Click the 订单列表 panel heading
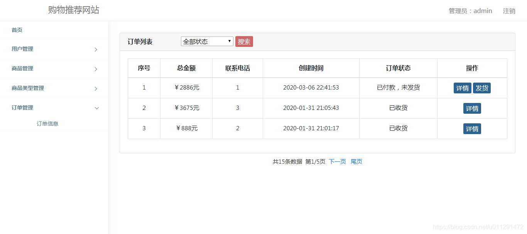 coord(140,41)
